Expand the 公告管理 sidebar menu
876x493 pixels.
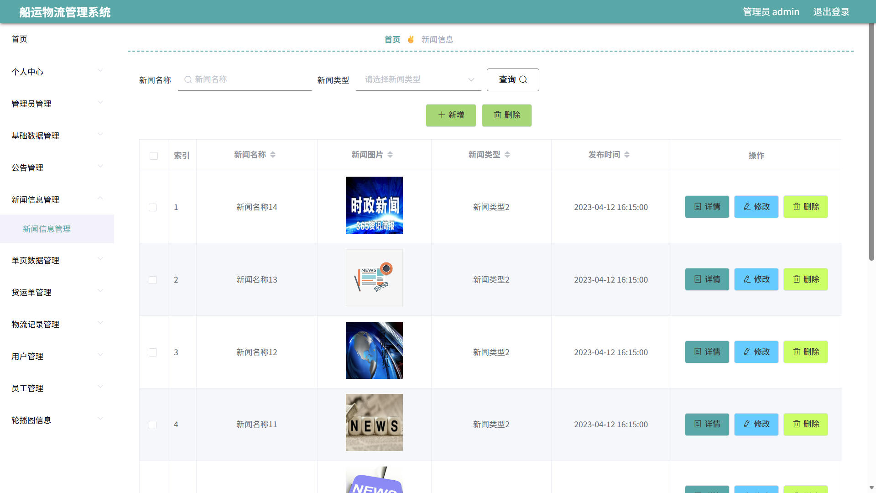57,168
